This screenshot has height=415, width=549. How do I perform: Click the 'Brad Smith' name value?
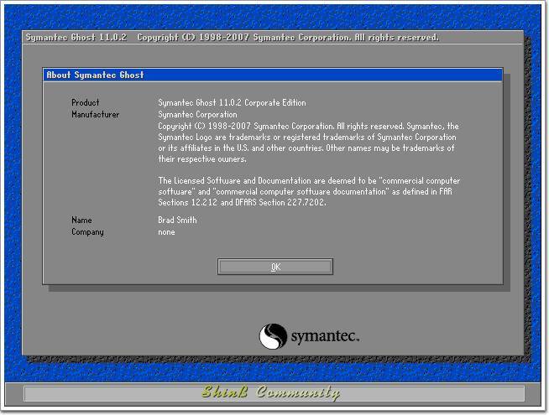(177, 220)
